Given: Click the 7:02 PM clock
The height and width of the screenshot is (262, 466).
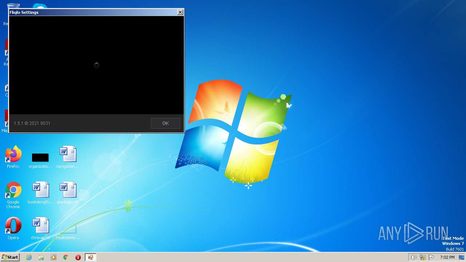Looking at the screenshot, I should [447, 257].
